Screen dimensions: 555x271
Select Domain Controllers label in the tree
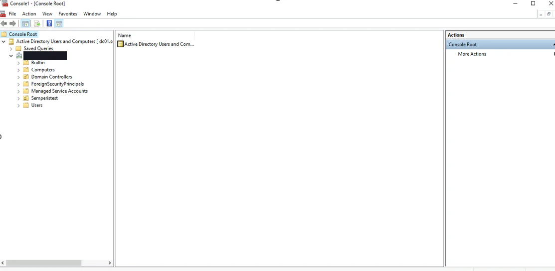click(52, 77)
